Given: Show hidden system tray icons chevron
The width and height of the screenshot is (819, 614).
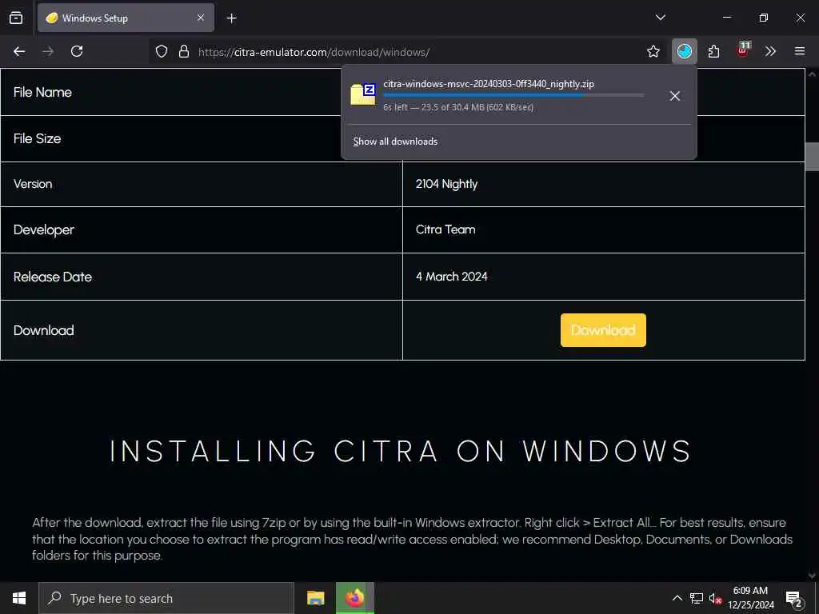Looking at the screenshot, I should [677, 598].
